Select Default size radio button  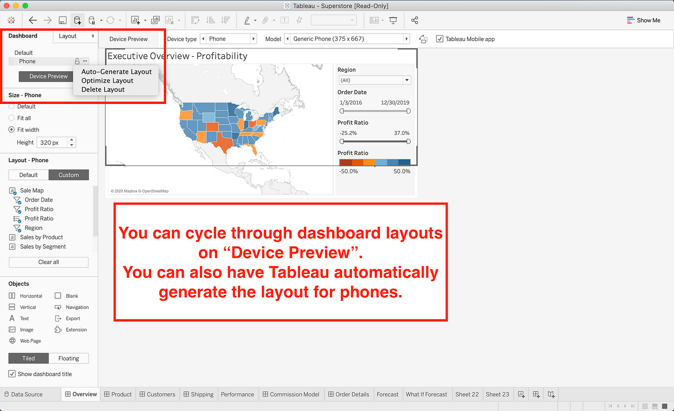pyautogui.click(x=12, y=106)
